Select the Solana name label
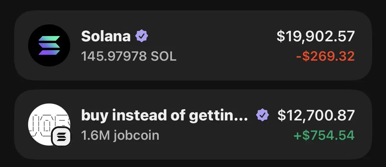The width and height of the screenshot is (386, 167). [106, 36]
